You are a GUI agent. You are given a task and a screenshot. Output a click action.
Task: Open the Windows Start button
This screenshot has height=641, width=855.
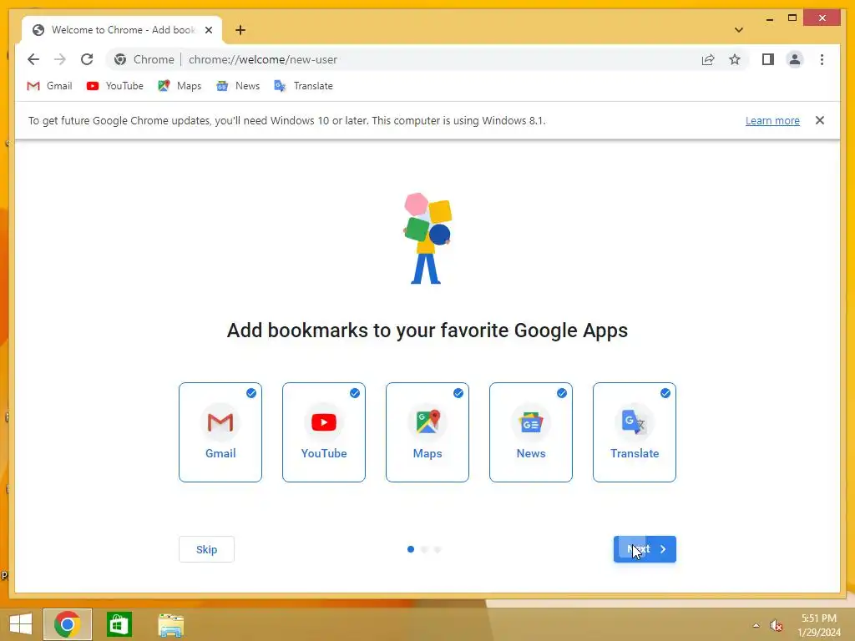click(x=21, y=624)
